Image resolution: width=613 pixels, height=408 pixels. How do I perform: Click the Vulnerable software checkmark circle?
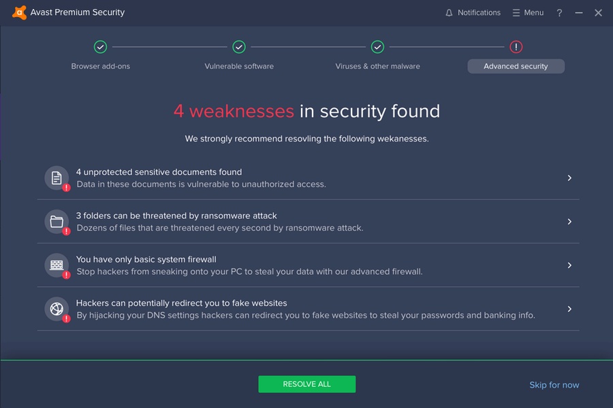point(239,47)
